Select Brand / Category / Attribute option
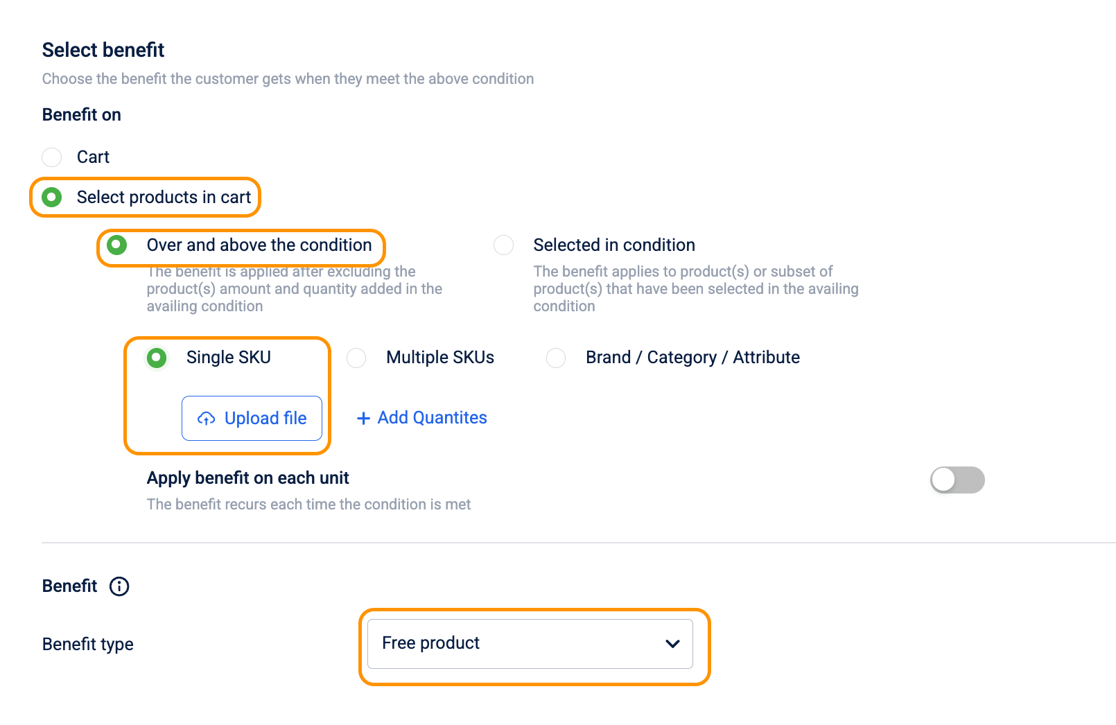Image resolution: width=1116 pixels, height=725 pixels. [556, 358]
